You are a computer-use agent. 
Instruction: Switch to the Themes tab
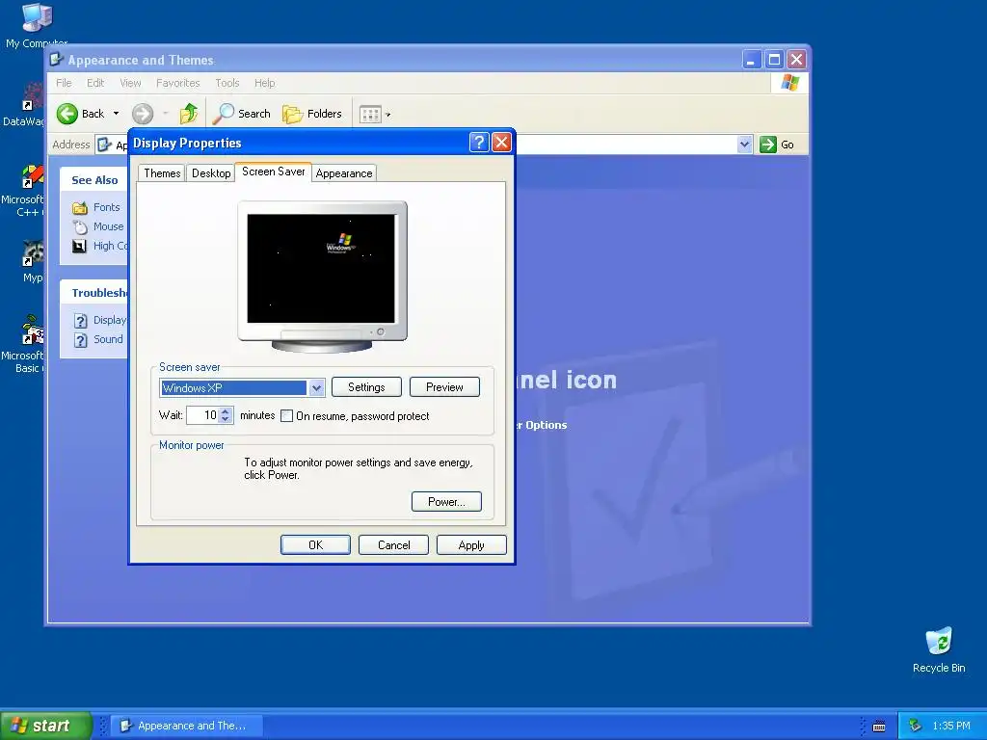[162, 173]
